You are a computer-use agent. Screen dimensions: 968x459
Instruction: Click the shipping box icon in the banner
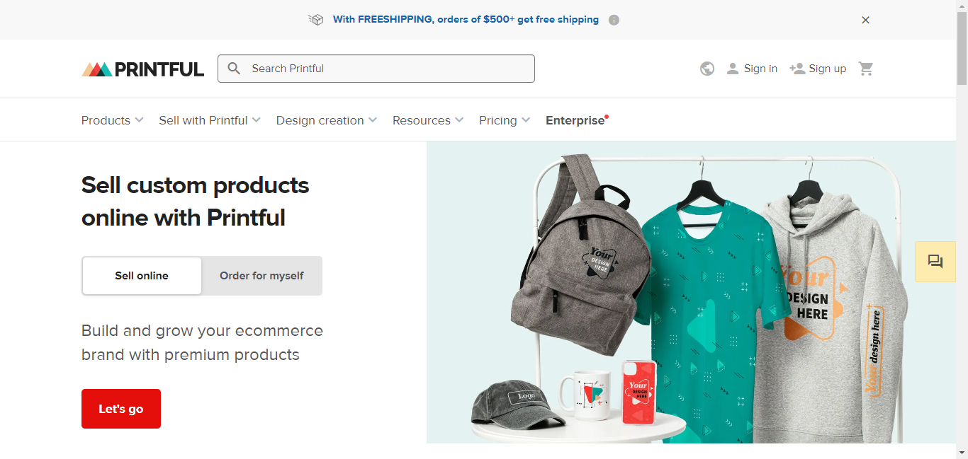(315, 19)
